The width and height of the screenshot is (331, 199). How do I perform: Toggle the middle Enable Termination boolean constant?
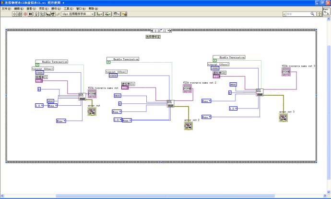(108, 63)
